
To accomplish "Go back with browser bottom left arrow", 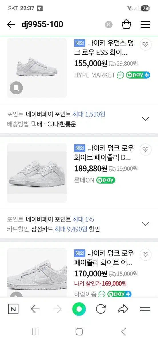I will pyautogui.click(x=35, y=309).
